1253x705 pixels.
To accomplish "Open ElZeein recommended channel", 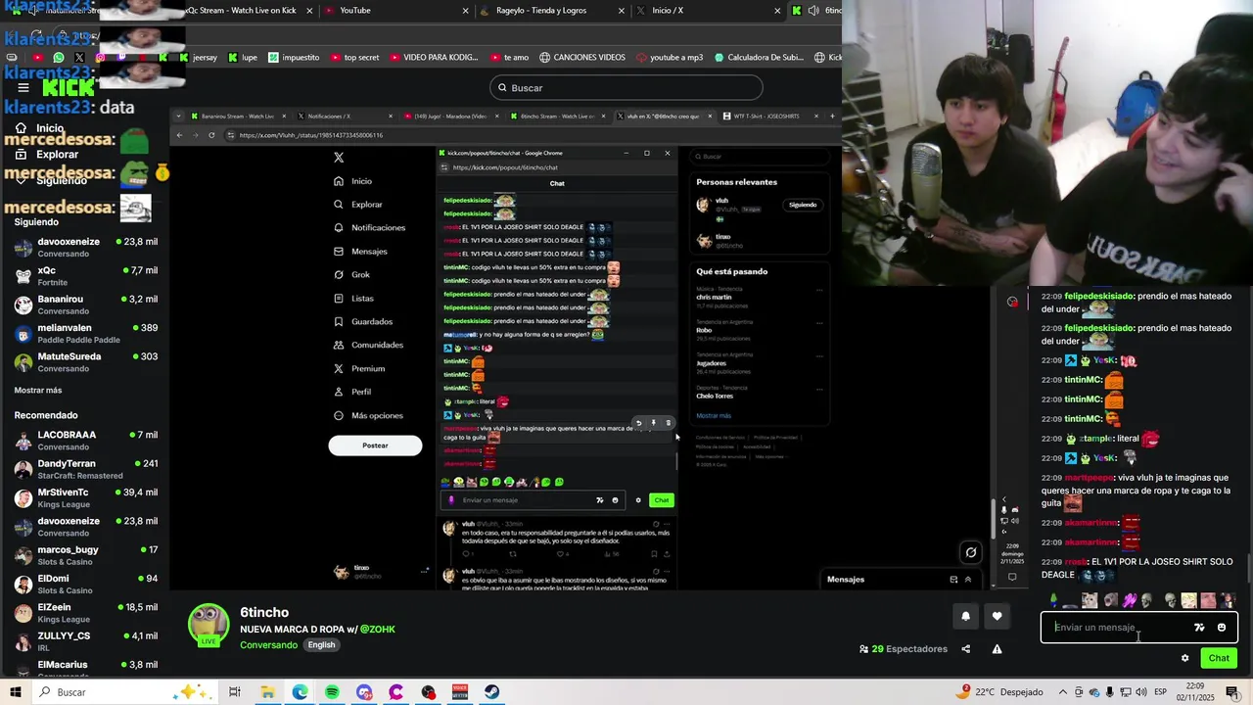I will click(x=86, y=613).
